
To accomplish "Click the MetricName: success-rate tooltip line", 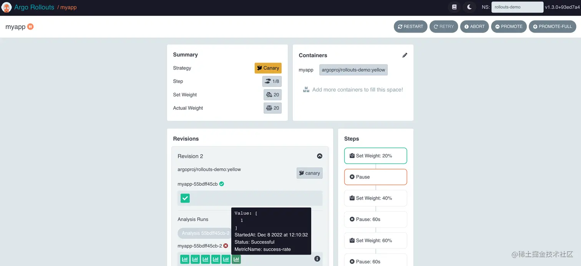I will coord(262,249).
